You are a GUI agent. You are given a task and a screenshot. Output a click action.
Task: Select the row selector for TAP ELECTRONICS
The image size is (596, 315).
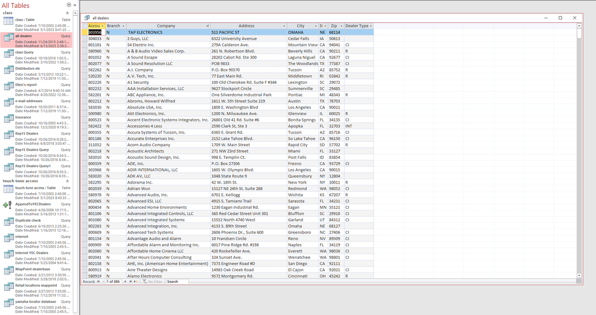tap(83, 32)
